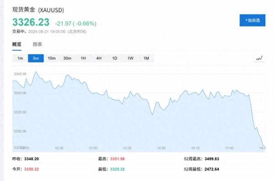
Task: Click the 52周最高 3499.83 value
Action: coord(212,159)
